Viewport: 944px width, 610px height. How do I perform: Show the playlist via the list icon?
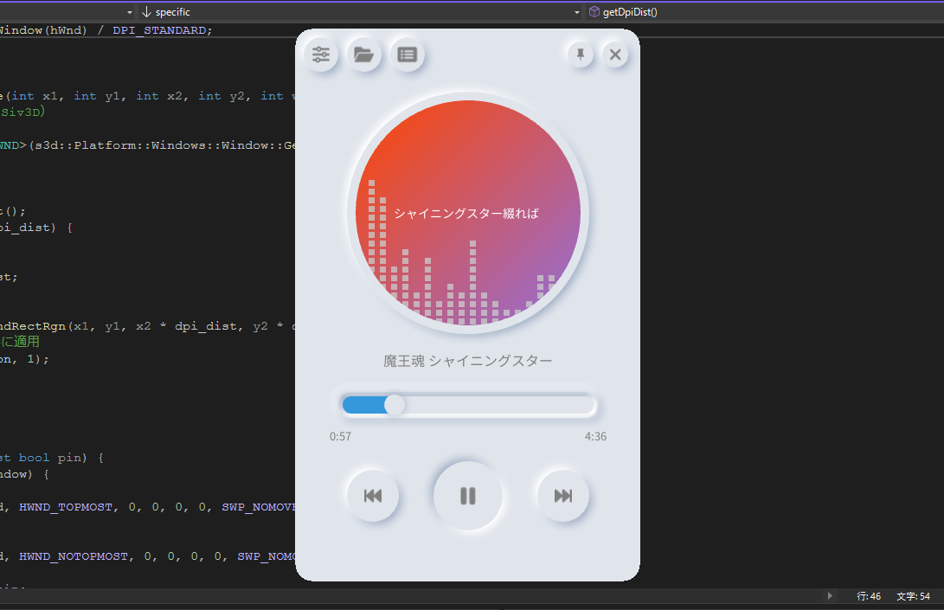(x=407, y=54)
